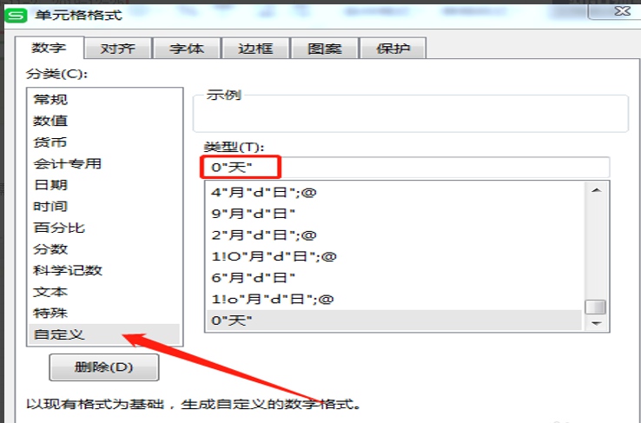Screen dimensions: 641x423
Task: Select format 6"月"d"日"
Action: coord(394,278)
